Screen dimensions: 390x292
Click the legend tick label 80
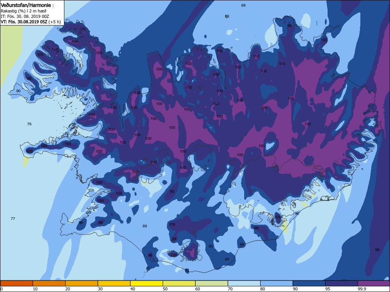point(262,289)
